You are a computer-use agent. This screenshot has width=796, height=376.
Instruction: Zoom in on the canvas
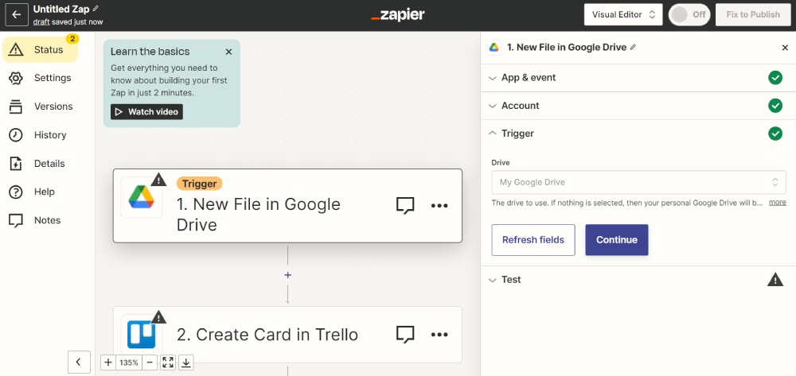[x=108, y=362]
